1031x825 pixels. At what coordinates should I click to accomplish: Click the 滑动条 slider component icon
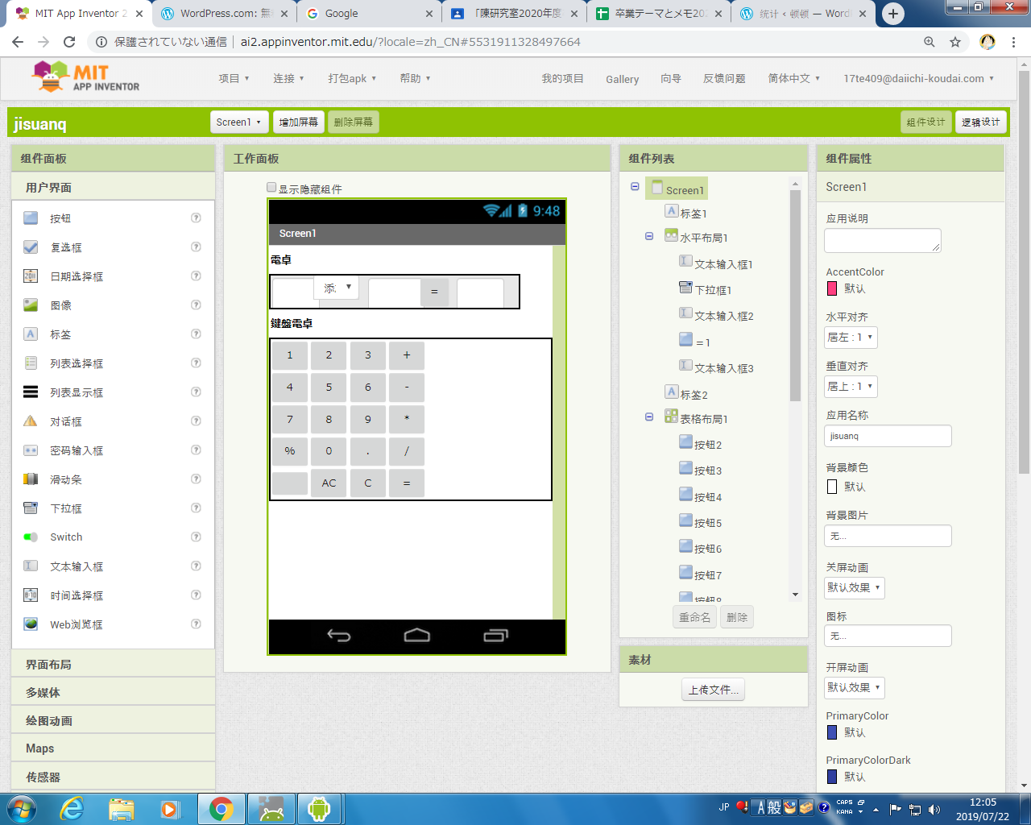point(31,479)
